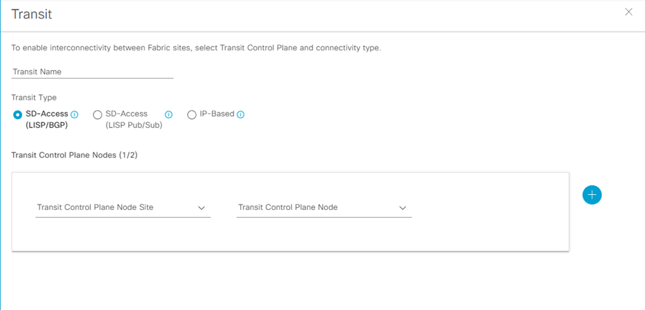This screenshot has height=310, width=645.
Task: Click the interconnectivity description text
Action: coord(196,48)
